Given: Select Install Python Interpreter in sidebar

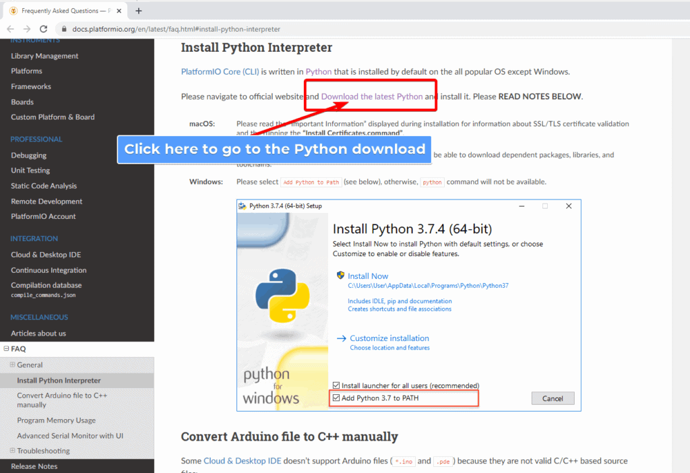Looking at the screenshot, I should pos(59,380).
